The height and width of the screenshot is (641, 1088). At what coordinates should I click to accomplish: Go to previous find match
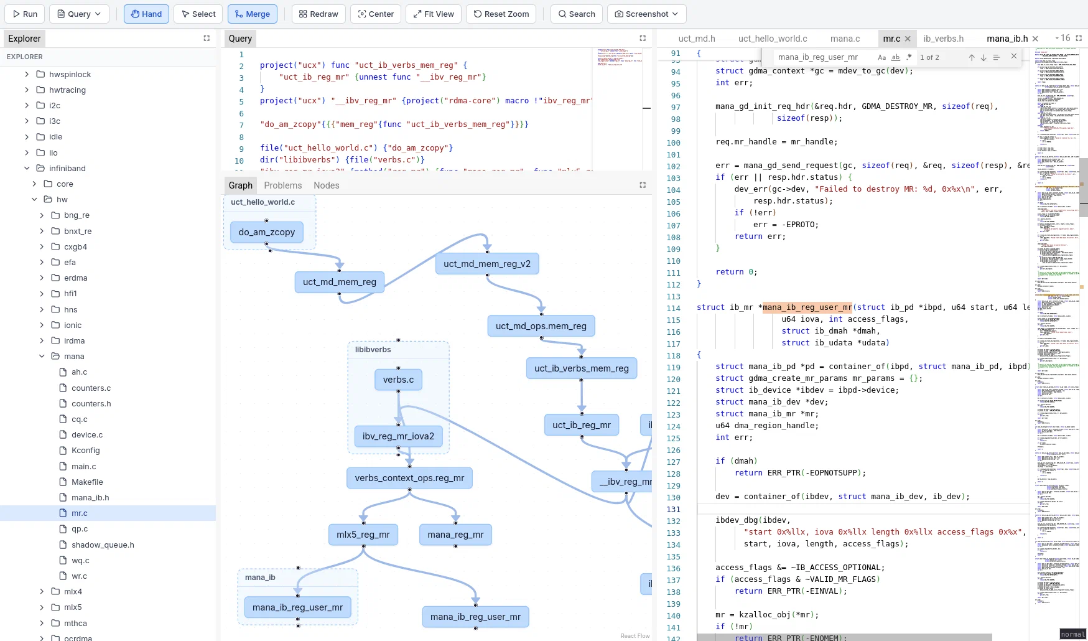coord(971,57)
